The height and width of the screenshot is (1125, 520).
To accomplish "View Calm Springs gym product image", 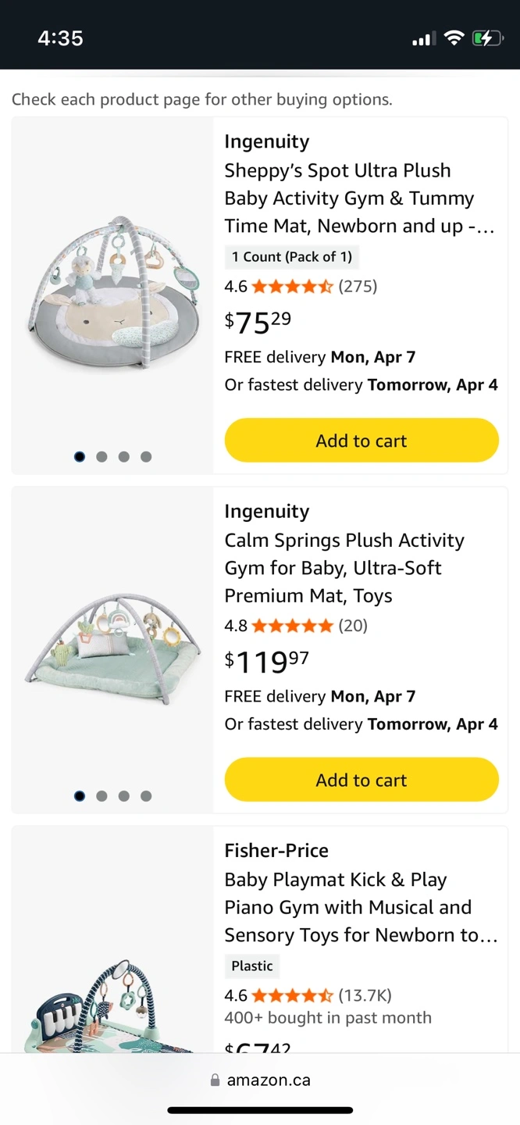I will [112, 648].
